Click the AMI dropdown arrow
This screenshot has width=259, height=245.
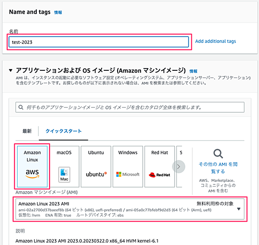[239, 209]
